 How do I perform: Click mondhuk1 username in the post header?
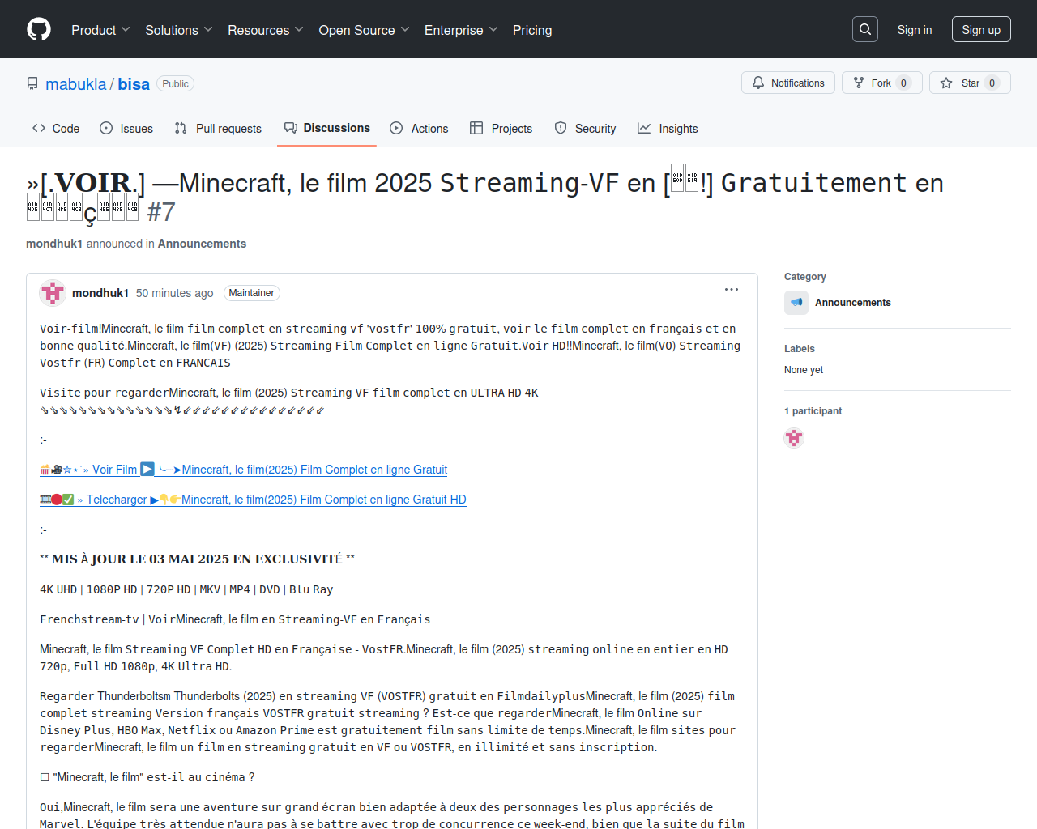100,293
